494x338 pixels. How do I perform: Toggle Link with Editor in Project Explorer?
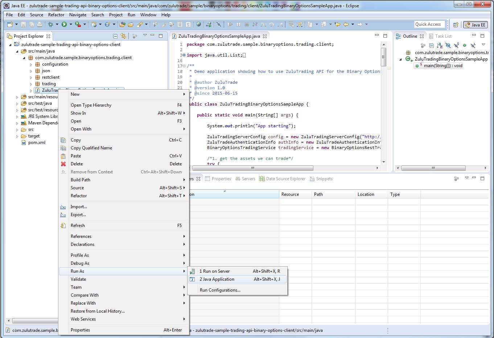123,36
